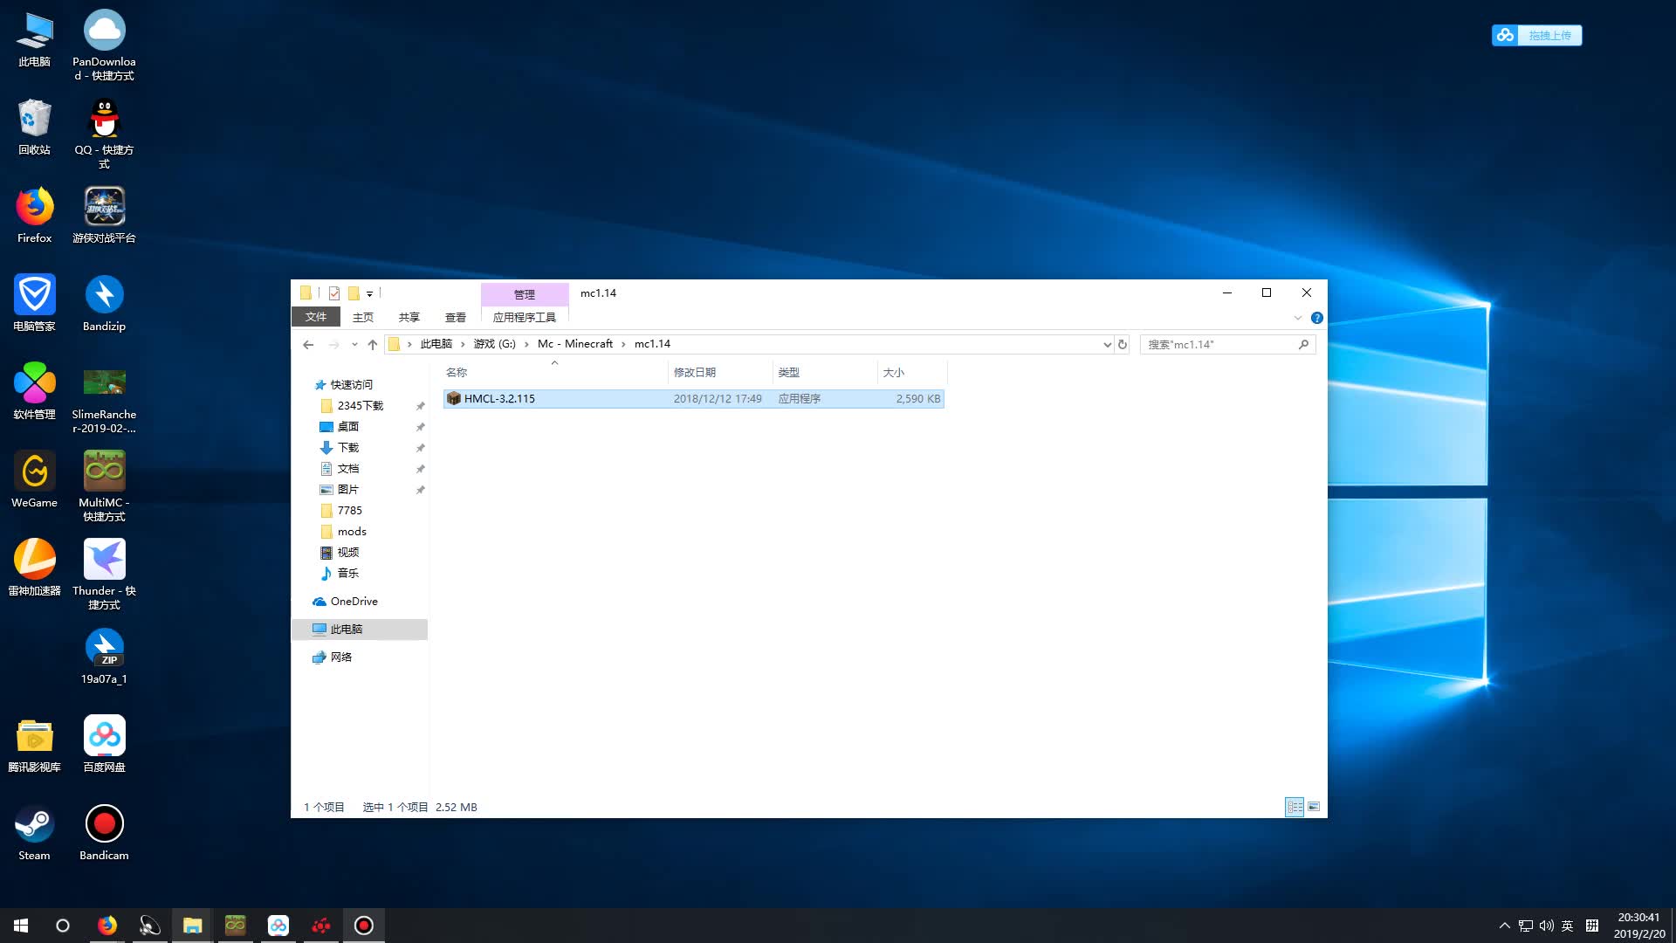
Task: Click the Refresh button in address bar
Action: 1123,344
